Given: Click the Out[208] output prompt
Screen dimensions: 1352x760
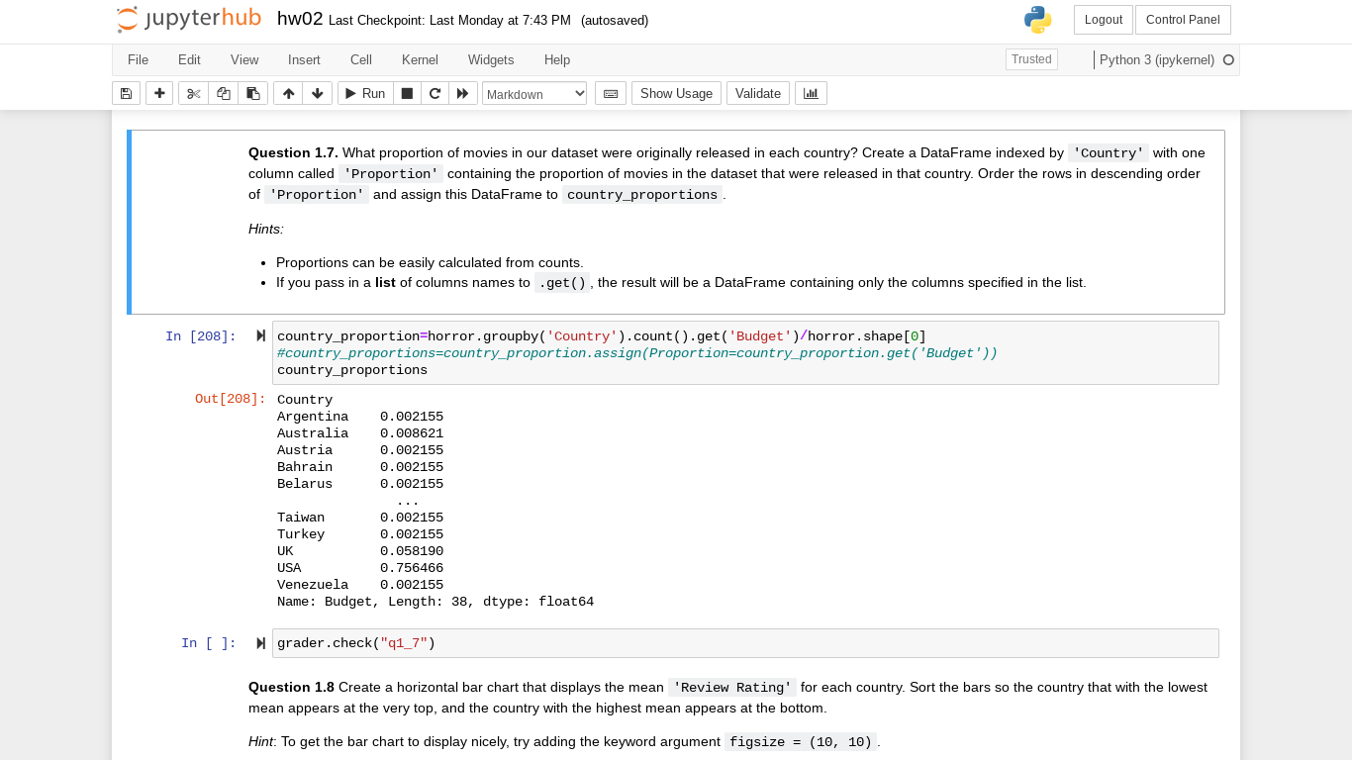Looking at the screenshot, I should pyautogui.click(x=231, y=399).
